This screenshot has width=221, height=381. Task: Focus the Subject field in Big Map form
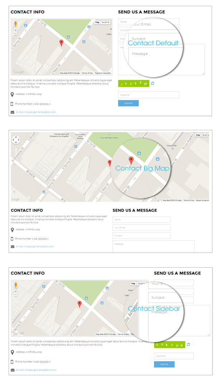pyautogui.click(x=141, y=236)
